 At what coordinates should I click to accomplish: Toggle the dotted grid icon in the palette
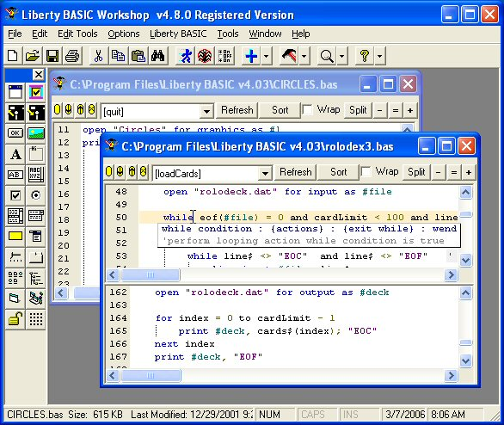coord(36,319)
